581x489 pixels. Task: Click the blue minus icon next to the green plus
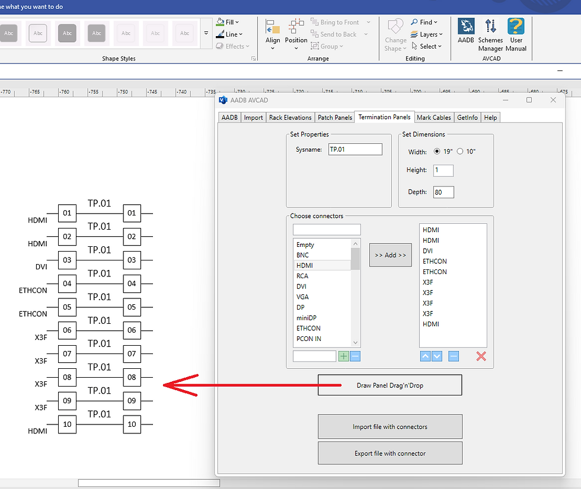point(355,356)
